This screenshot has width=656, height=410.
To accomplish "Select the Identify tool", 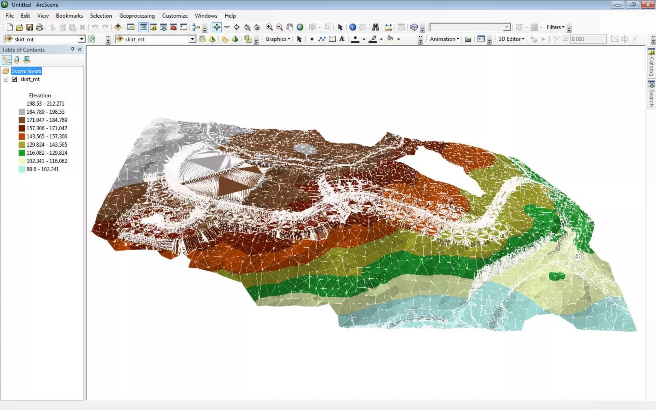I will click(x=353, y=27).
